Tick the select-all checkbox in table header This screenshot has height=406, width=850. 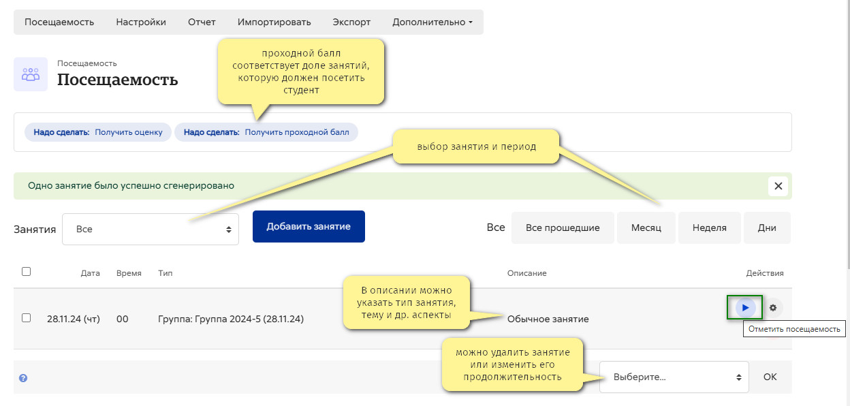pyautogui.click(x=27, y=271)
